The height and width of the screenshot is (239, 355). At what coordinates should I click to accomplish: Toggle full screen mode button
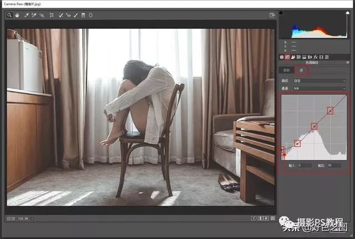point(272,16)
